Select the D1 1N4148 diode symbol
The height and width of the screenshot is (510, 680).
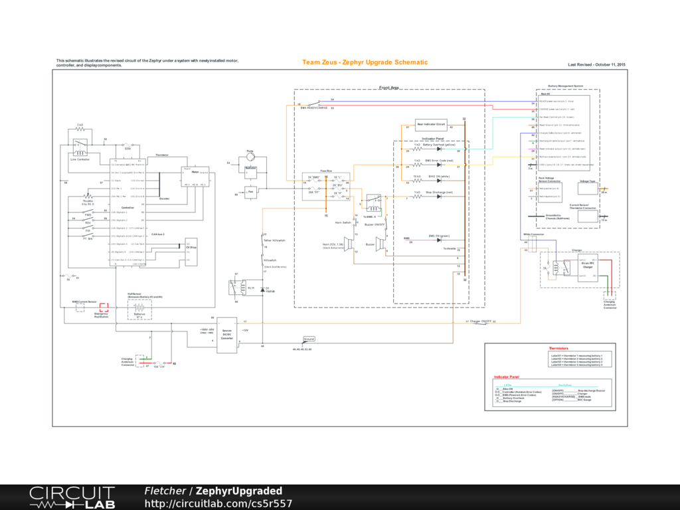pos(263,290)
